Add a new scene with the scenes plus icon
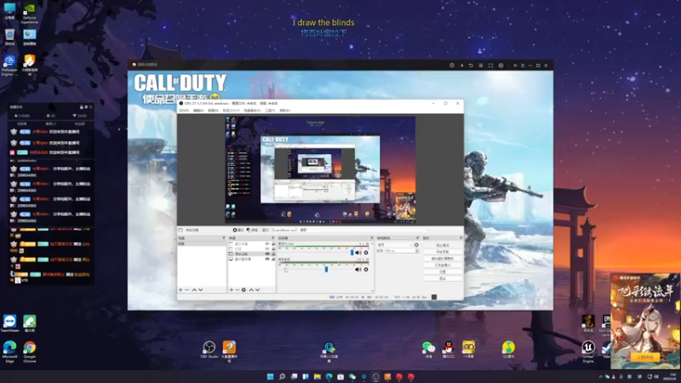681x383 pixels. 180,289
